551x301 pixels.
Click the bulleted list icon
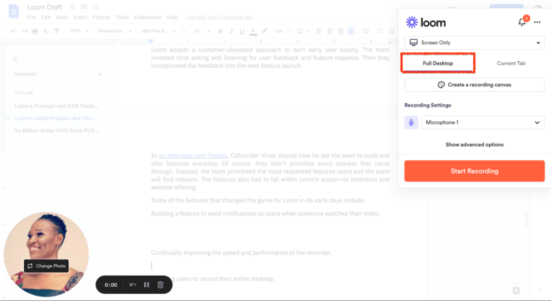(391, 31)
